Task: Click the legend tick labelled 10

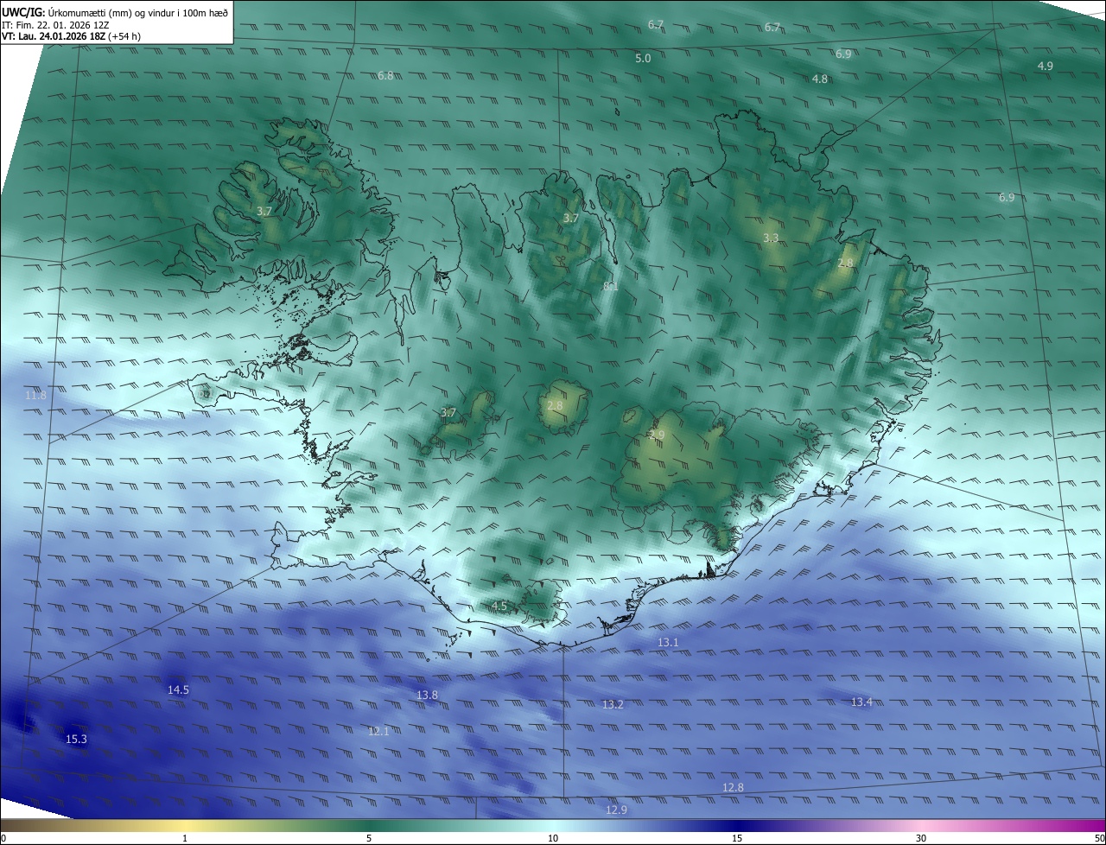Action: click(553, 839)
